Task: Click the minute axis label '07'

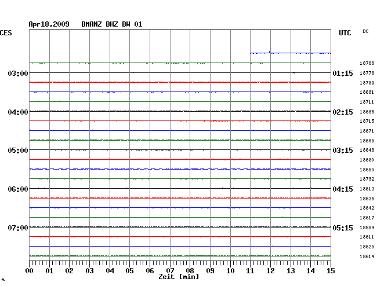Action: [170, 271]
